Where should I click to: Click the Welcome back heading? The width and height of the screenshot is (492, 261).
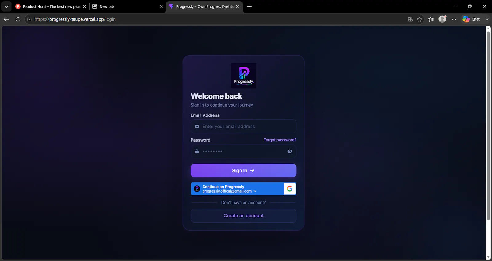(x=216, y=96)
